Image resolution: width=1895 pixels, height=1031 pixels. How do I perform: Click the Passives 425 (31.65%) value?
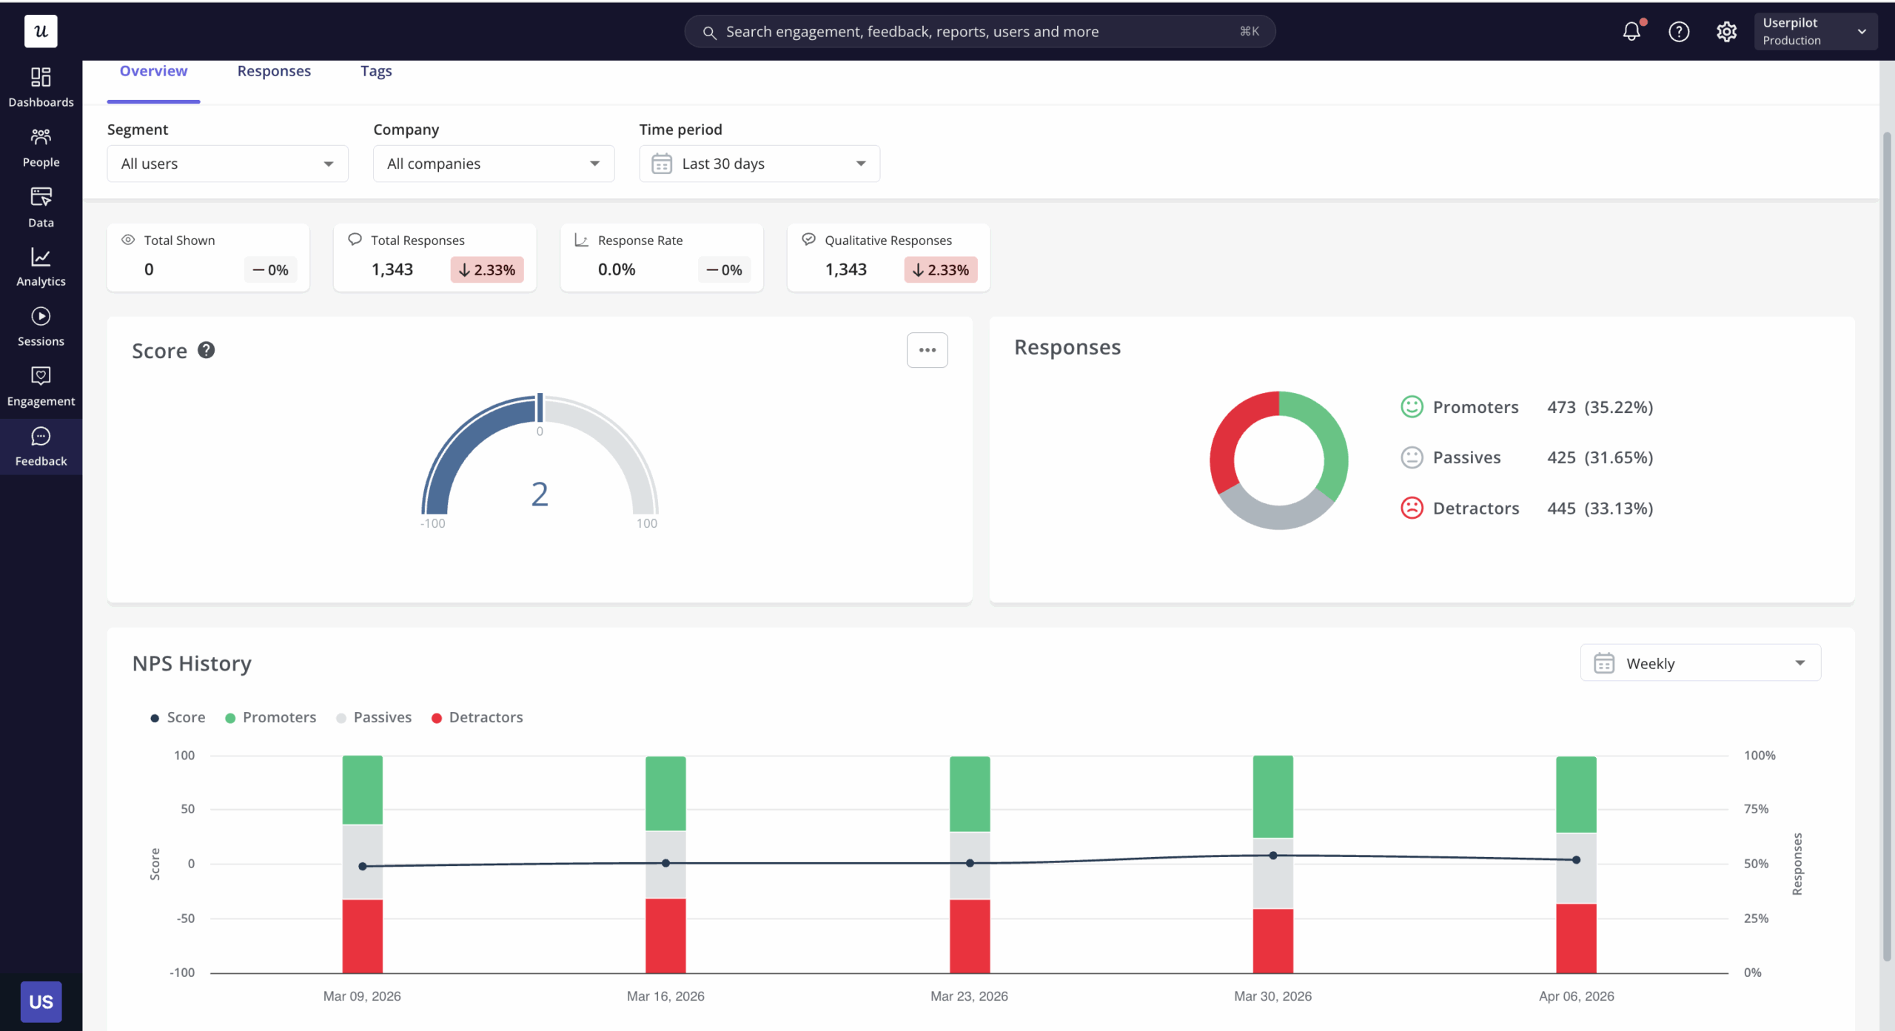(x=1600, y=457)
